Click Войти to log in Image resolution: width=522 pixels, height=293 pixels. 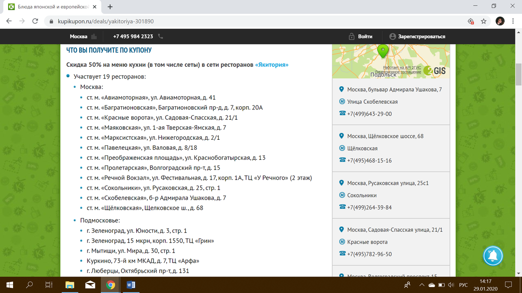click(x=361, y=36)
